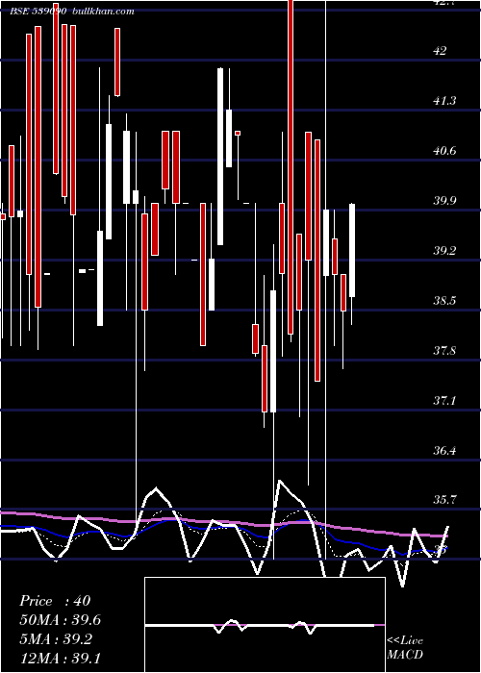Image resolution: width=481 pixels, height=673 pixels.
Task: Click the BSE 539090 chart title
Action: pos(38,12)
